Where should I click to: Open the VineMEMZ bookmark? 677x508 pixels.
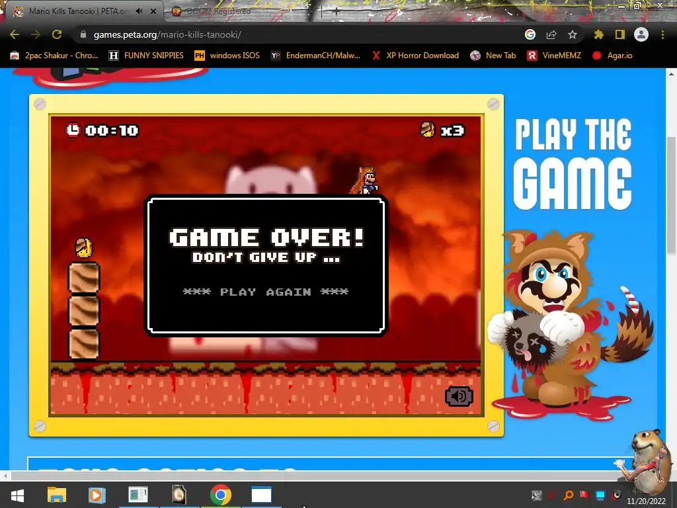point(554,56)
